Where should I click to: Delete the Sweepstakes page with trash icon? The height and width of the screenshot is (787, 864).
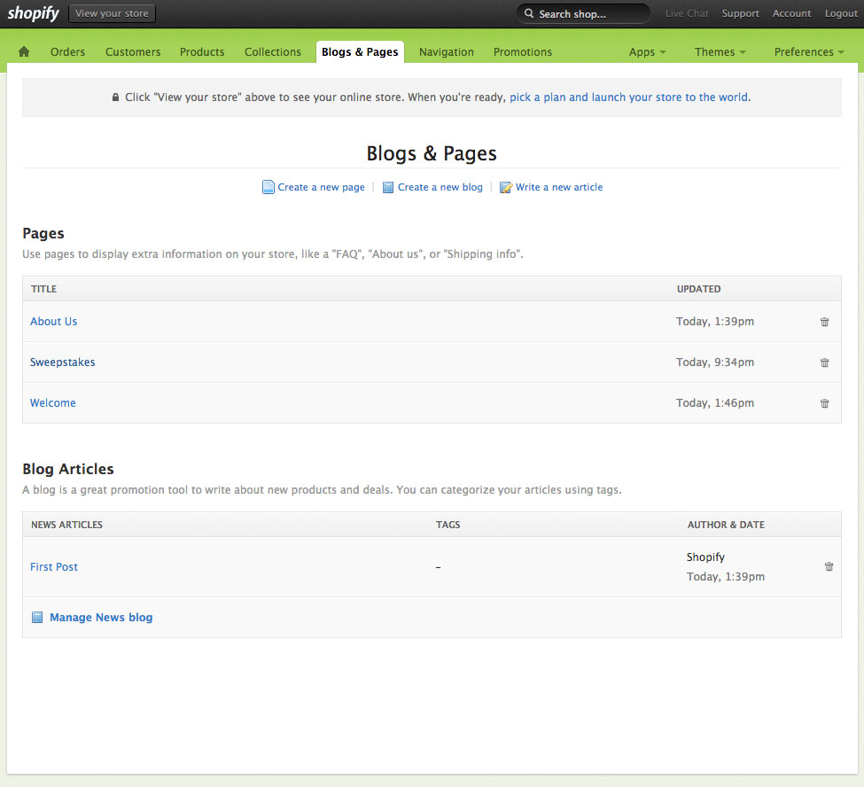824,362
